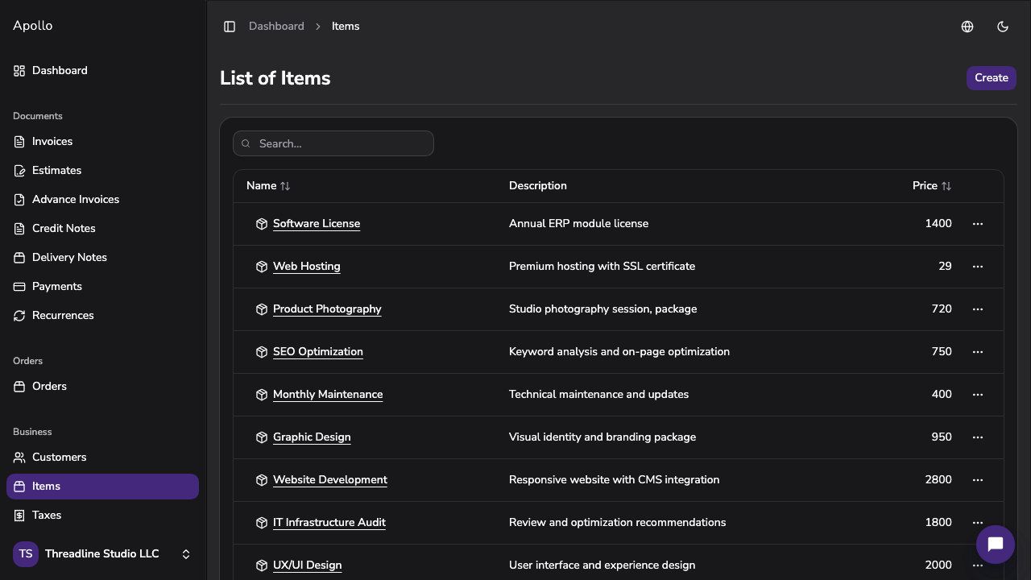This screenshot has height=580, width=1031.
Task: Click the Create button
Action: pyautogui.click(x=992, y=78)
